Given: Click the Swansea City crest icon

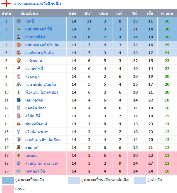Looking at the screenshot, I should click(19, 69).
